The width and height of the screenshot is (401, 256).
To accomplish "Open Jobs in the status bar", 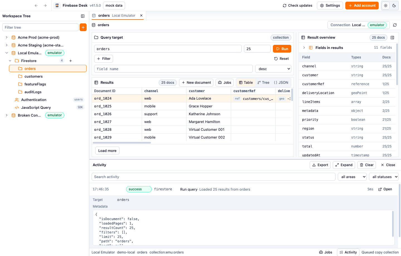I will (326, 252).
